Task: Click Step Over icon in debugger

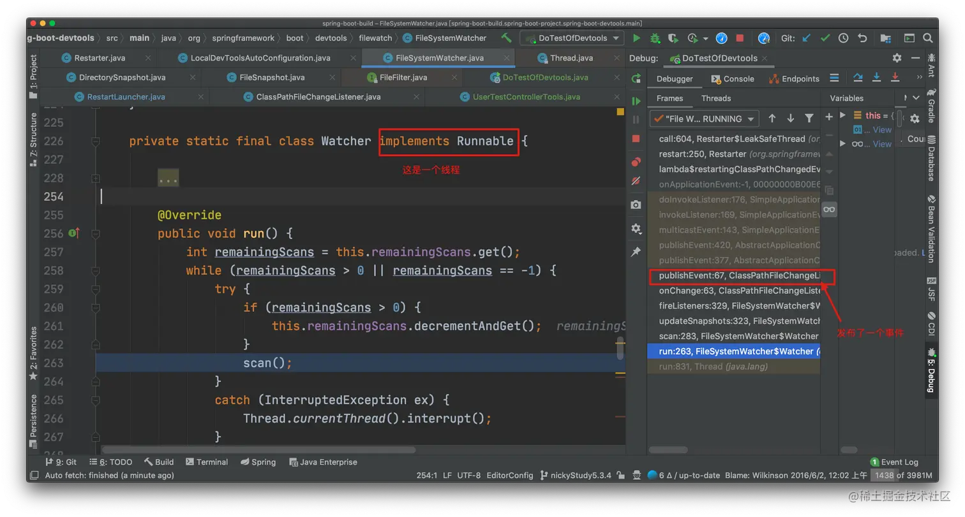Action: click(858, 78)
